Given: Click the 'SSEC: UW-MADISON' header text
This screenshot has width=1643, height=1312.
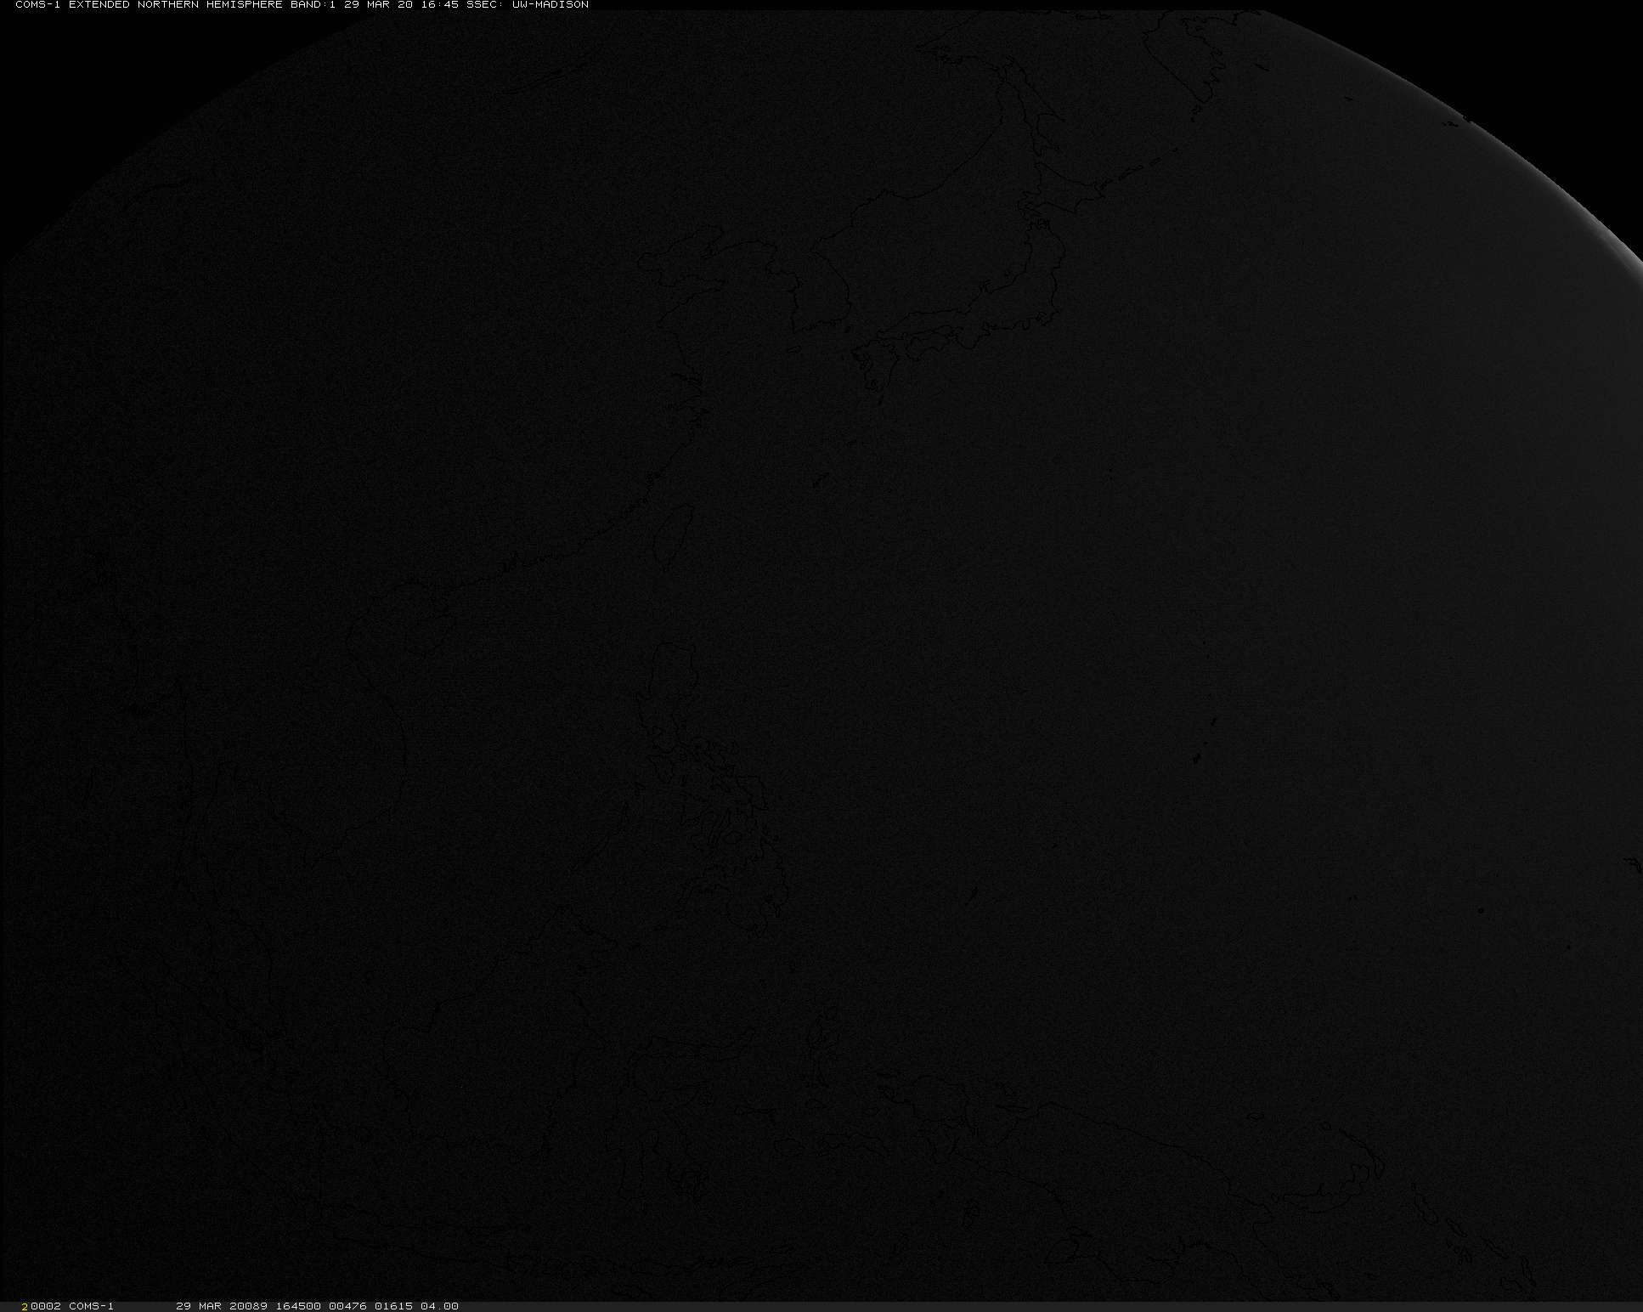Looking at the screenshot, I should click(528, 5).
